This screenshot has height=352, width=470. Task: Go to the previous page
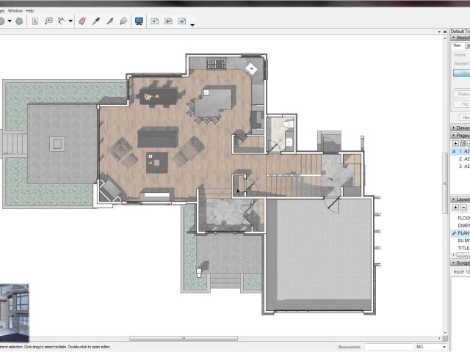pos(168,21)
